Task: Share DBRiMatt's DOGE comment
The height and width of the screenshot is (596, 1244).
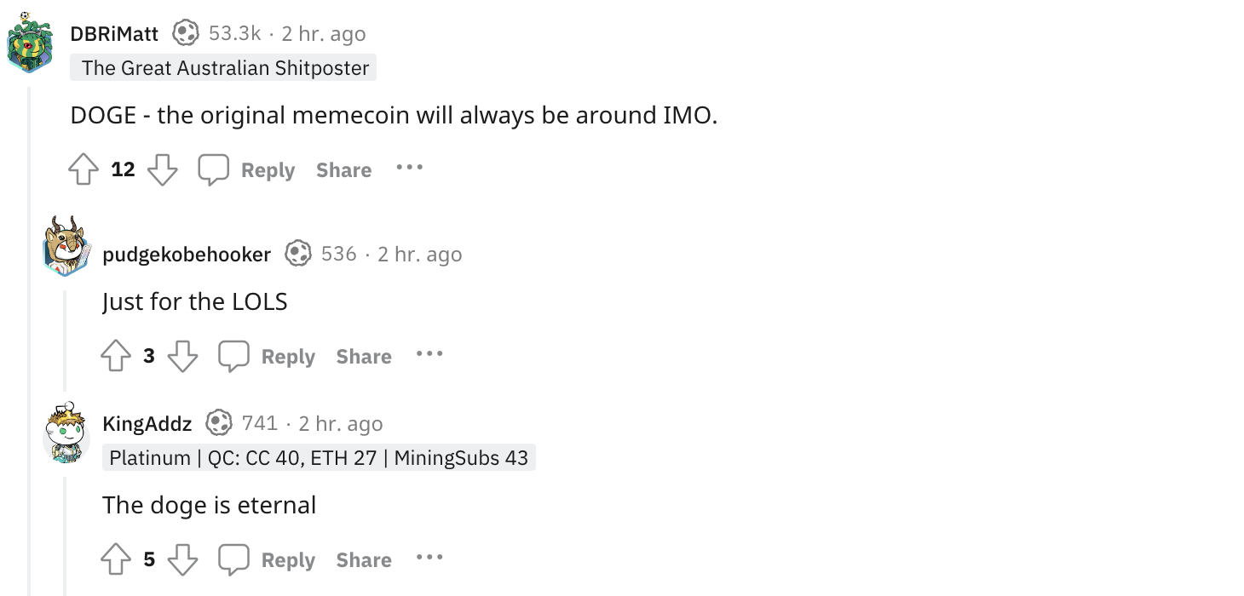Action: [x=343, y=170]
